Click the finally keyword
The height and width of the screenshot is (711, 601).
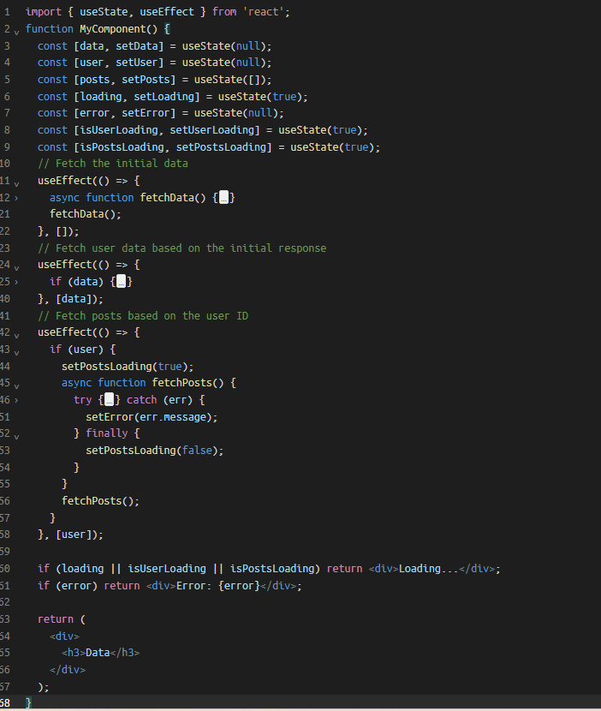(107, 433)
